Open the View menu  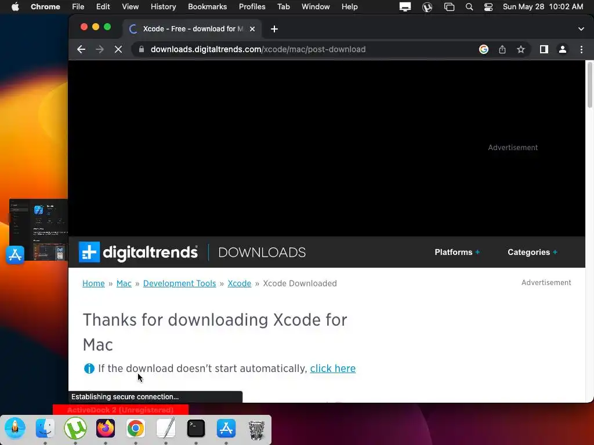(130, 7)
